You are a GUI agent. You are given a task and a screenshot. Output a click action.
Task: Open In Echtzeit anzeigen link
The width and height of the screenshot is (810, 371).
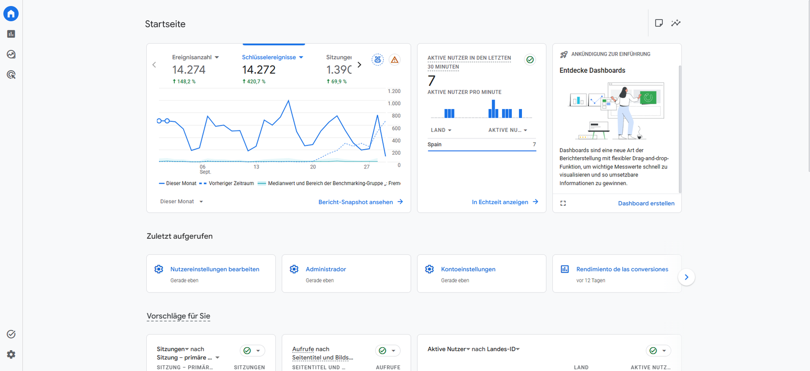point(505,202)
